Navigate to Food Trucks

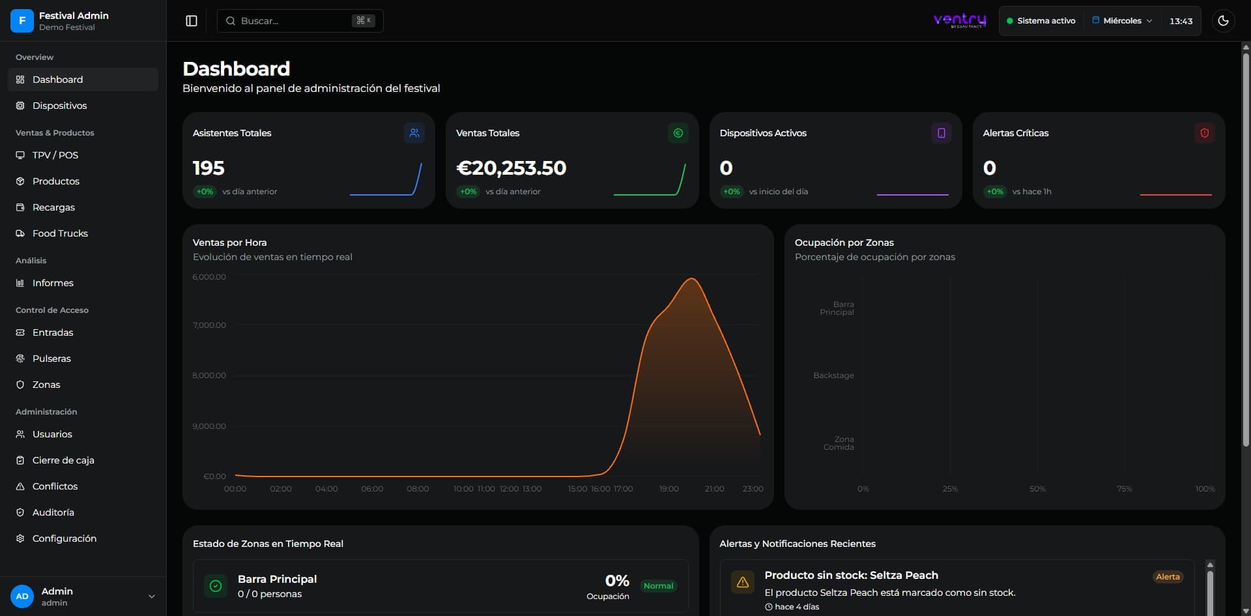83,233
